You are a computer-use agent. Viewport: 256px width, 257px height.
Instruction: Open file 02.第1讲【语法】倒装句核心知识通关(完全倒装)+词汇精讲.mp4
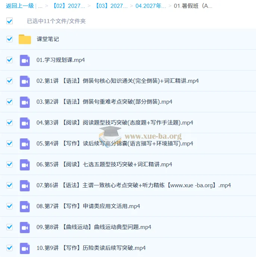tap(118, 81)
